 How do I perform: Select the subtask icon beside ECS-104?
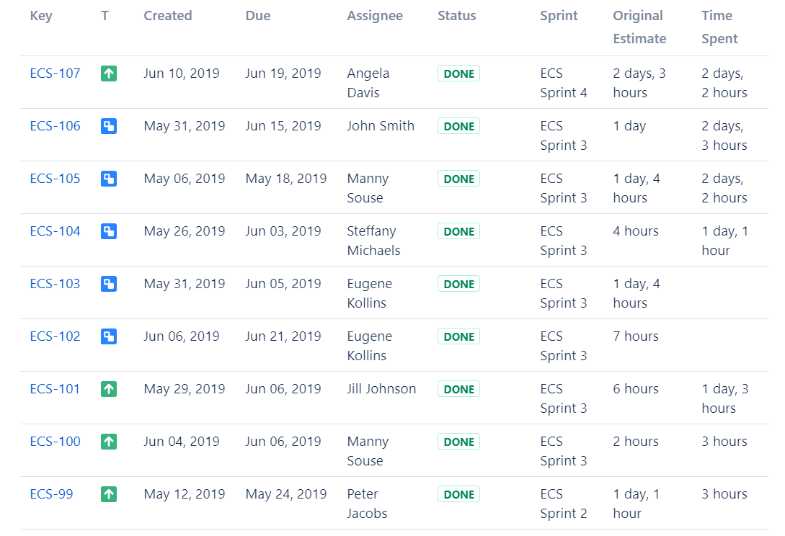109,231
